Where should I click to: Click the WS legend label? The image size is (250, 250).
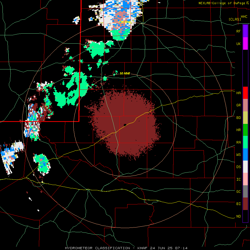pos(239,155)
